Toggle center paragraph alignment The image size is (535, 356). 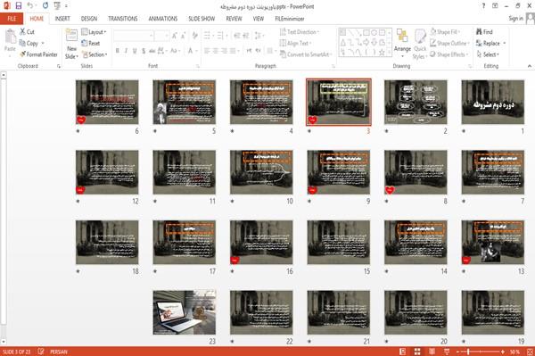[215, 51]
